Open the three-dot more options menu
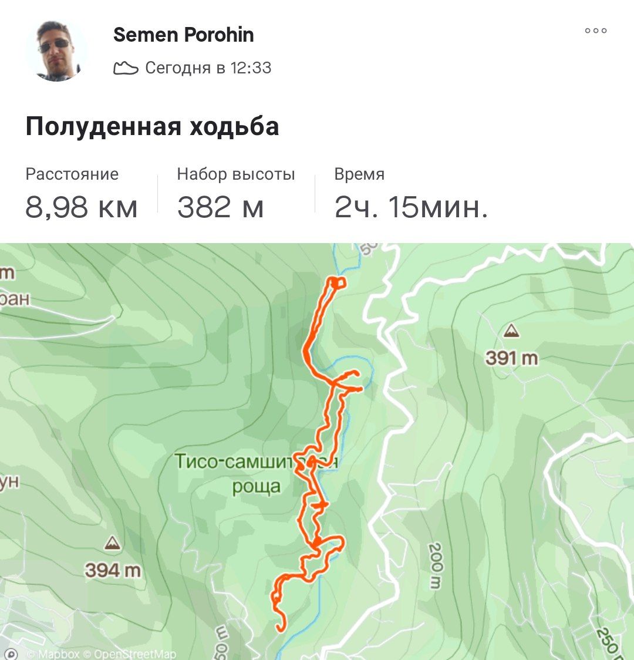The height and width of the screenshot is (660, 634). click(x=595, y=31)
